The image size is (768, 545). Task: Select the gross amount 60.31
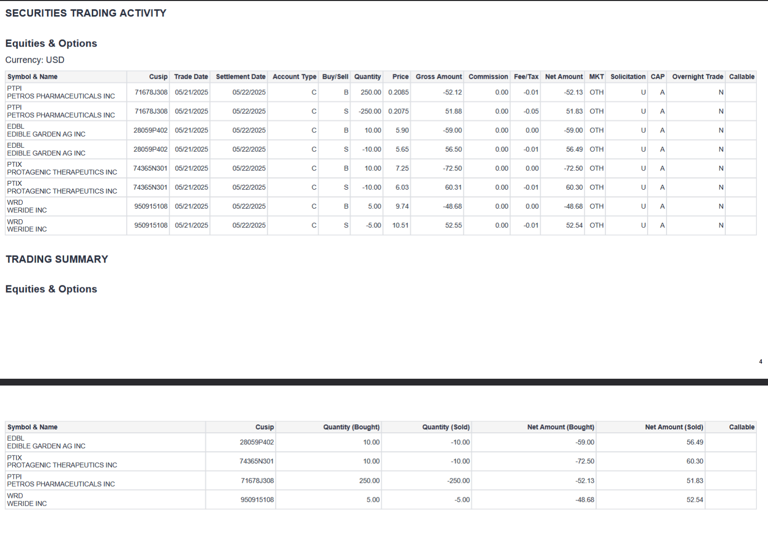click(x=454, y=187)
